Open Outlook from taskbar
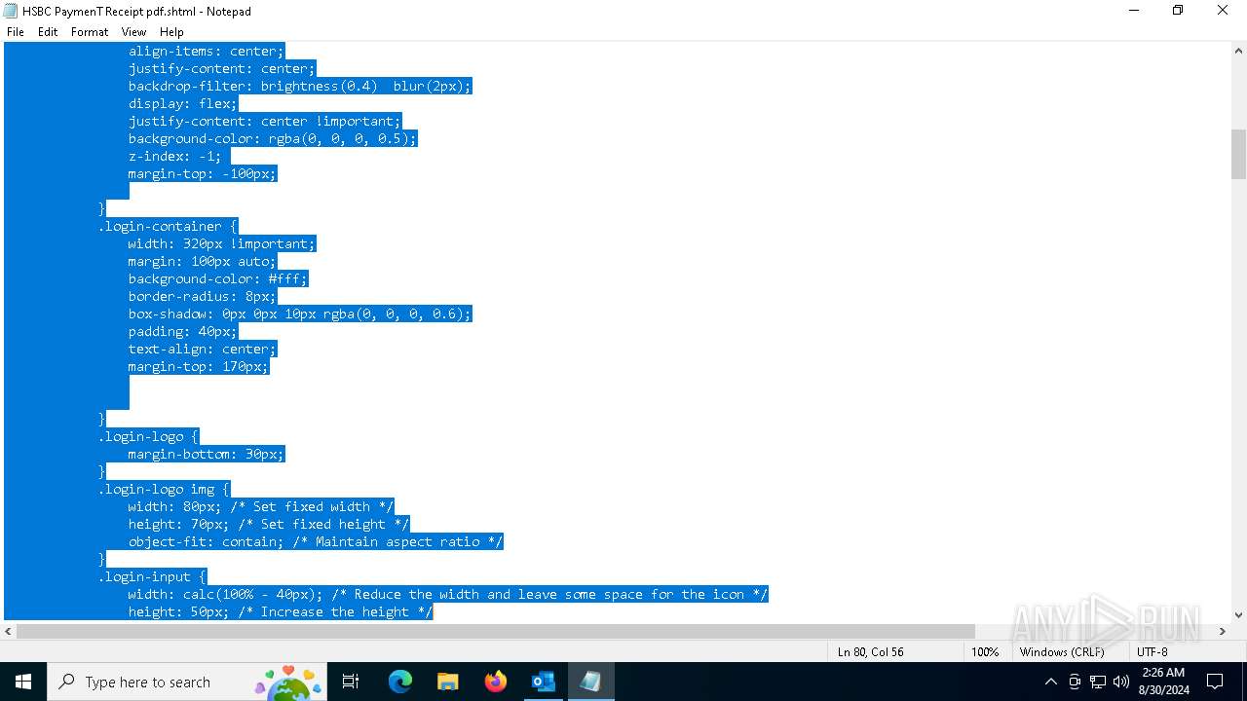The height and width of the screenshot is (701, 1247). tap(543, 682)
